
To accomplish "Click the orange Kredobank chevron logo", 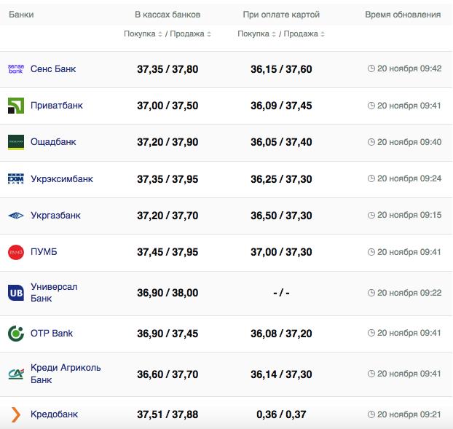I will click(x=16, y=414).
